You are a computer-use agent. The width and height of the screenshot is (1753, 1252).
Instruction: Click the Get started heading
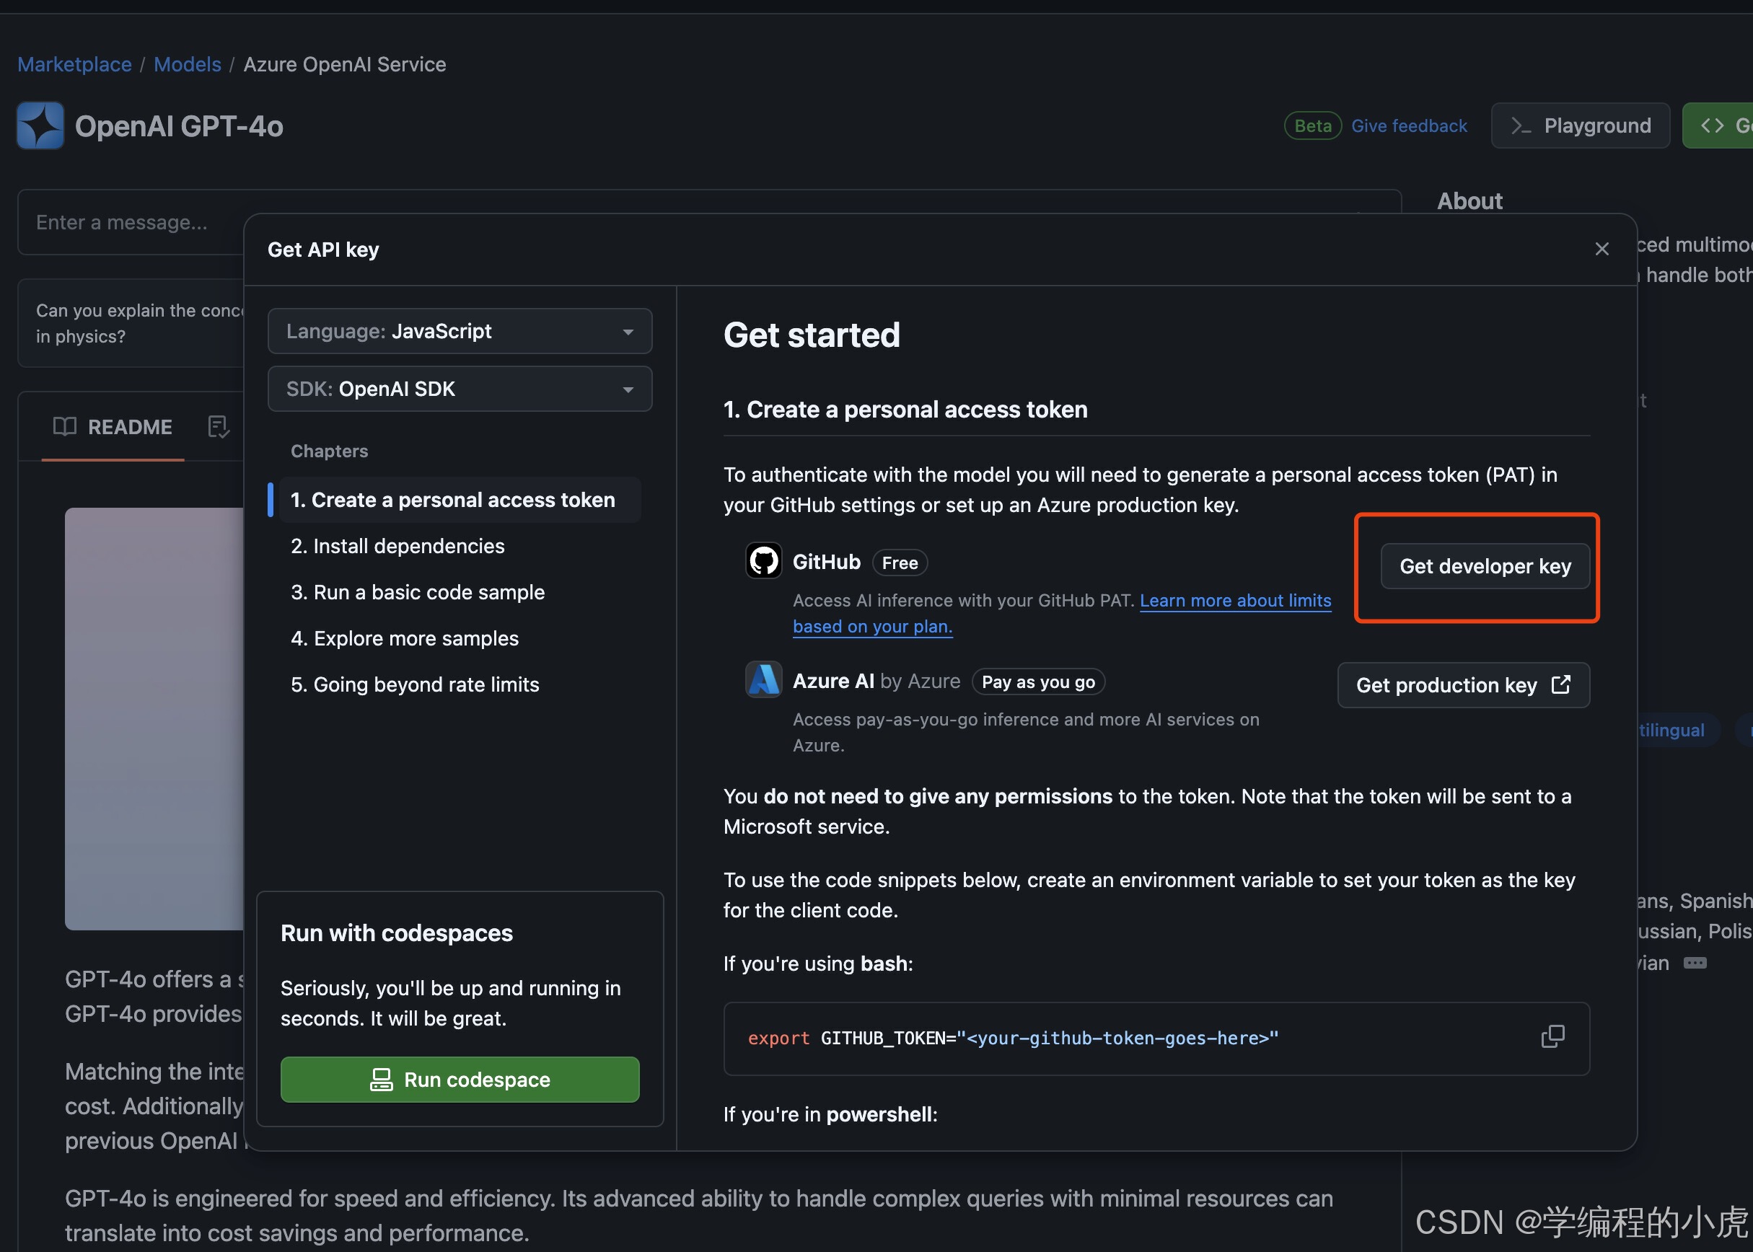coord(812,335)
